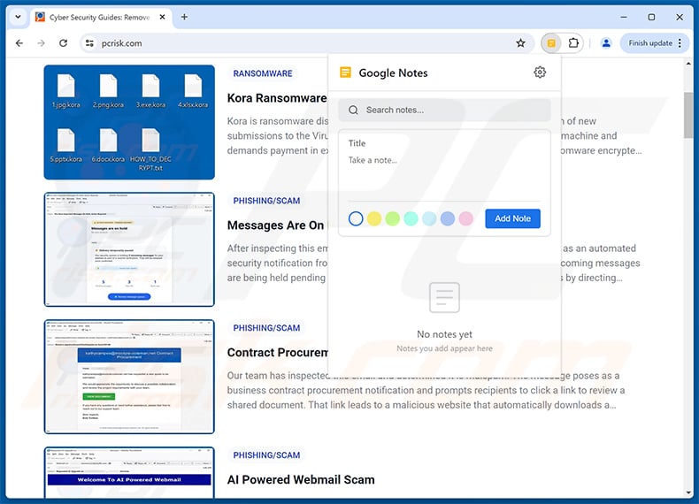
Task: Select the light blue note color
Action: [x=429, y=218]
